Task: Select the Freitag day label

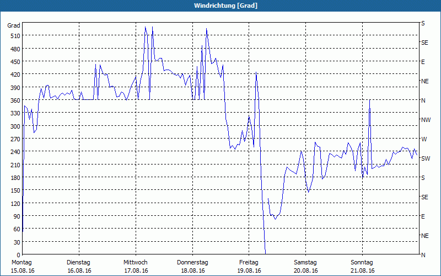Action: 249,263
